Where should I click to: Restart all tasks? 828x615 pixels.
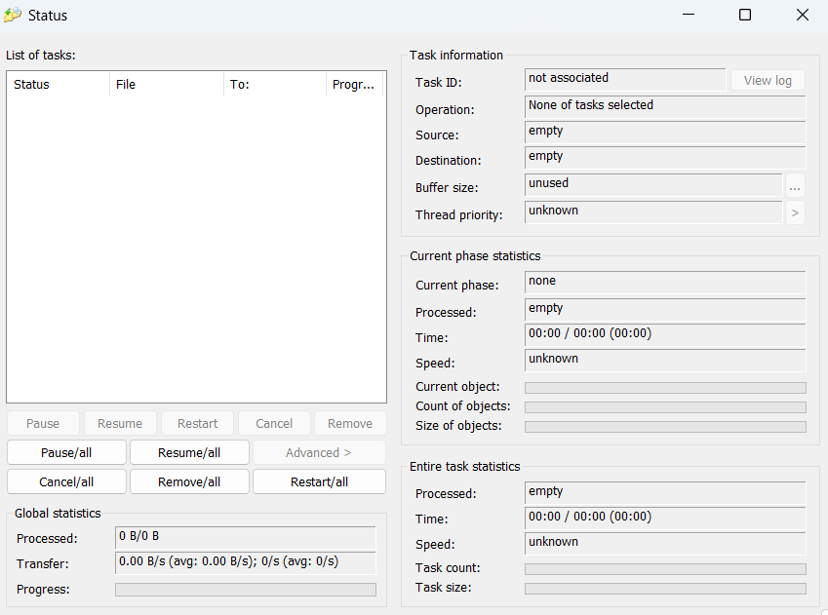tap(319, 480)
